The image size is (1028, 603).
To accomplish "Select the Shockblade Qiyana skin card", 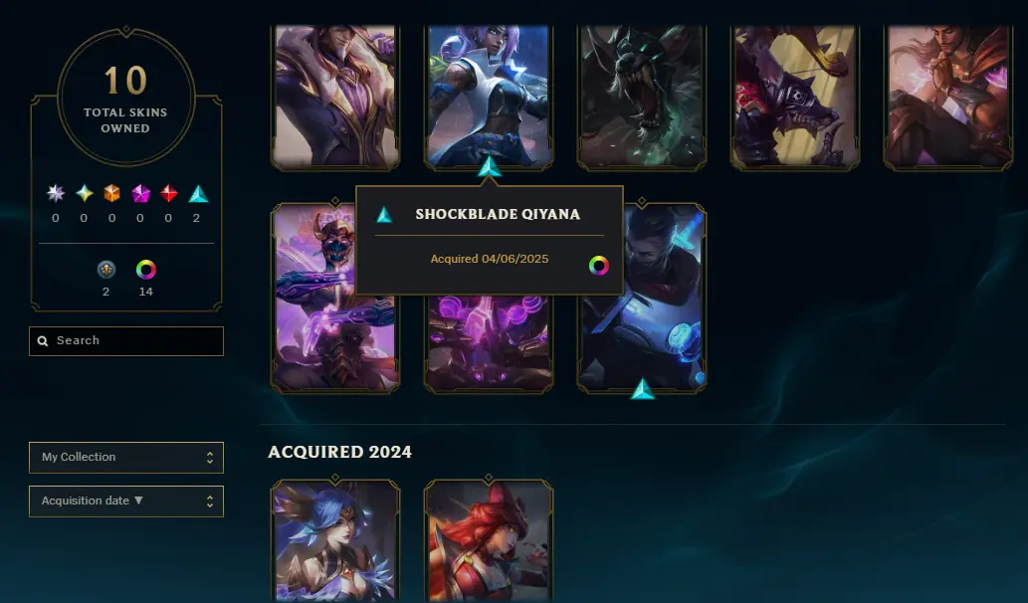I will (489, 97).
